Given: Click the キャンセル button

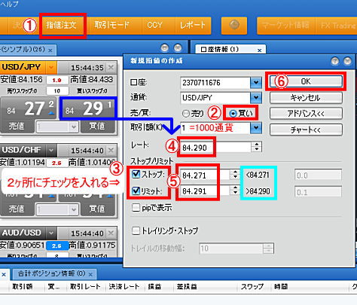Looking at the screenshot, I should click(306, 97).
